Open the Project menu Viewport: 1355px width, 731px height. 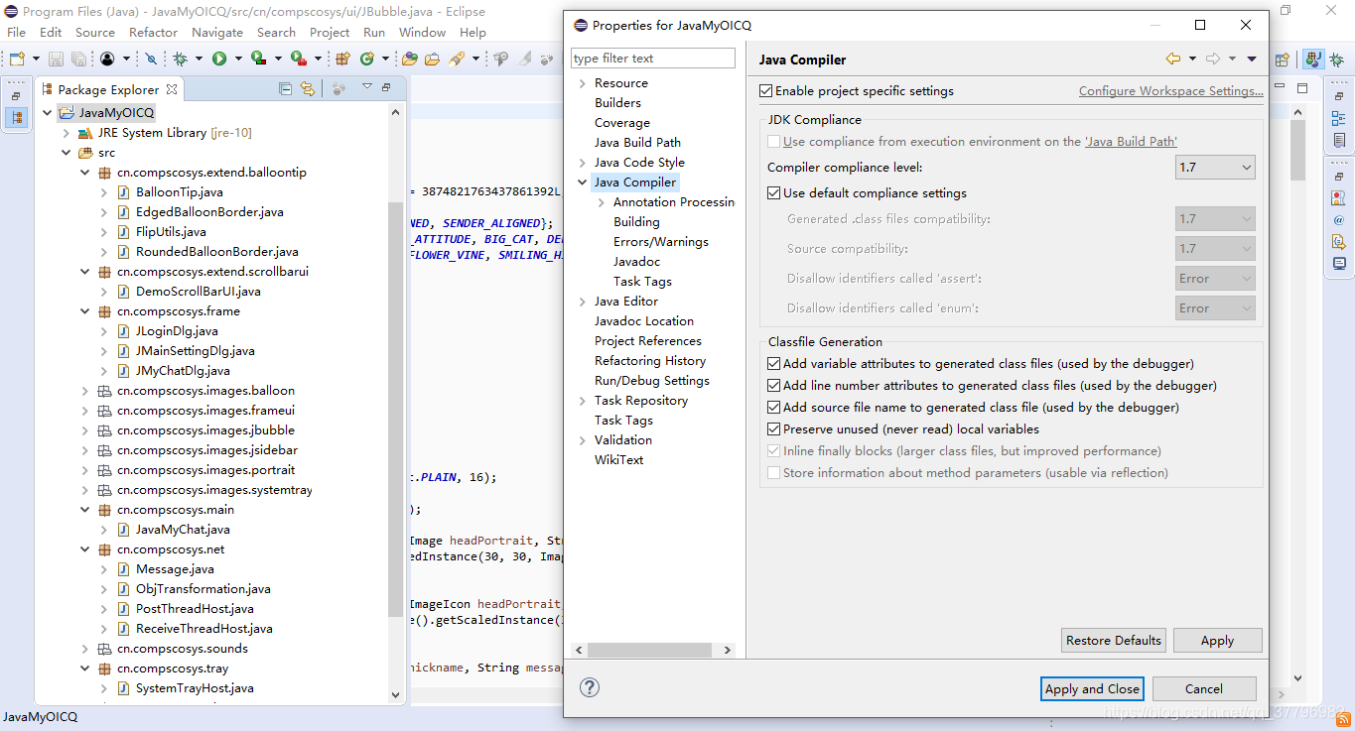[330, 32]
